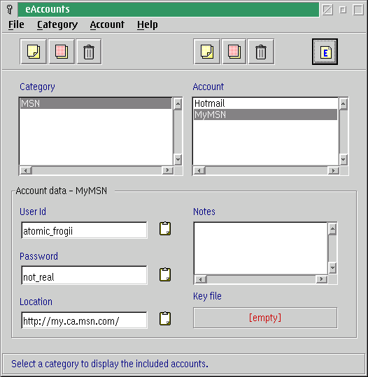Delete category with left trash icon

[89, 52]
